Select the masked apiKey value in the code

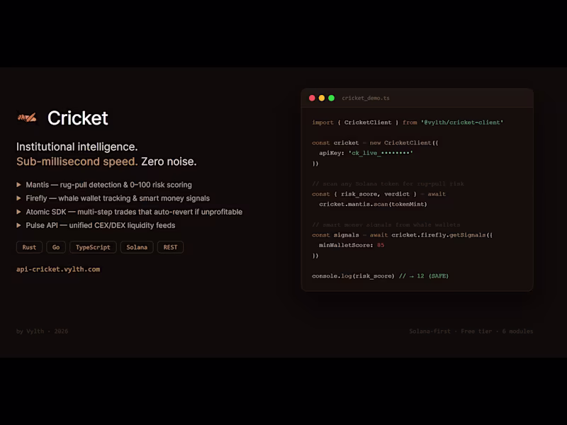(379, 152)
